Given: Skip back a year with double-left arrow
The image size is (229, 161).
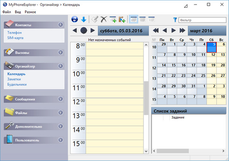Looking at the screenshot, I should 155,30.
